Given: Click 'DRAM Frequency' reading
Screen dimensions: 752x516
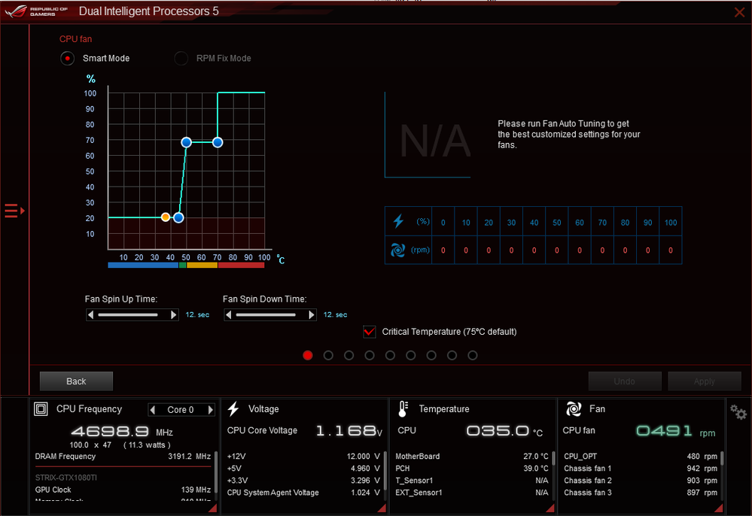Looking at the screenshot, I should coord(123,457).
